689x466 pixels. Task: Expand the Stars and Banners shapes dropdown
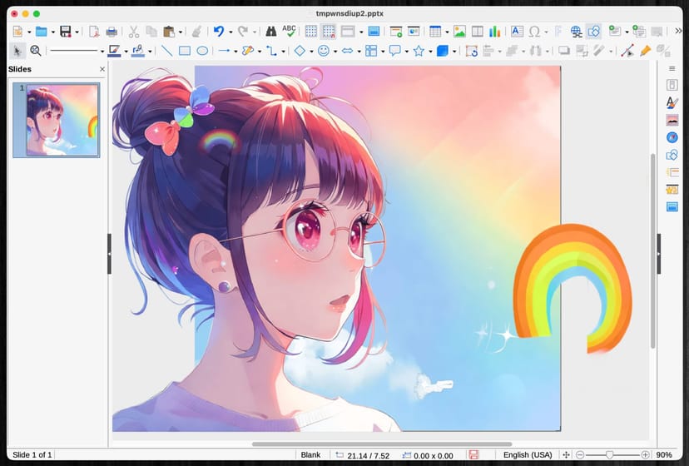click(430, 51)
